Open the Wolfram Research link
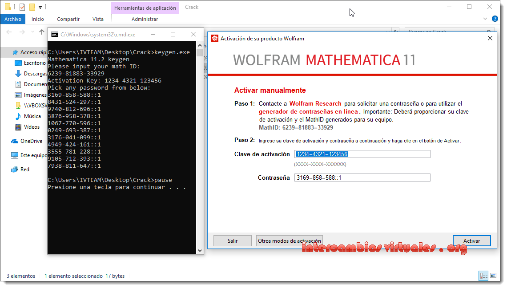This screenshot has width=507, height=288. tap(315, 103)
